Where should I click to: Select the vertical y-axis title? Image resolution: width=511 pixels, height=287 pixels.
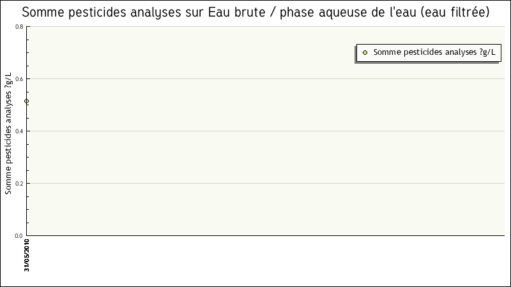(8, 133)
